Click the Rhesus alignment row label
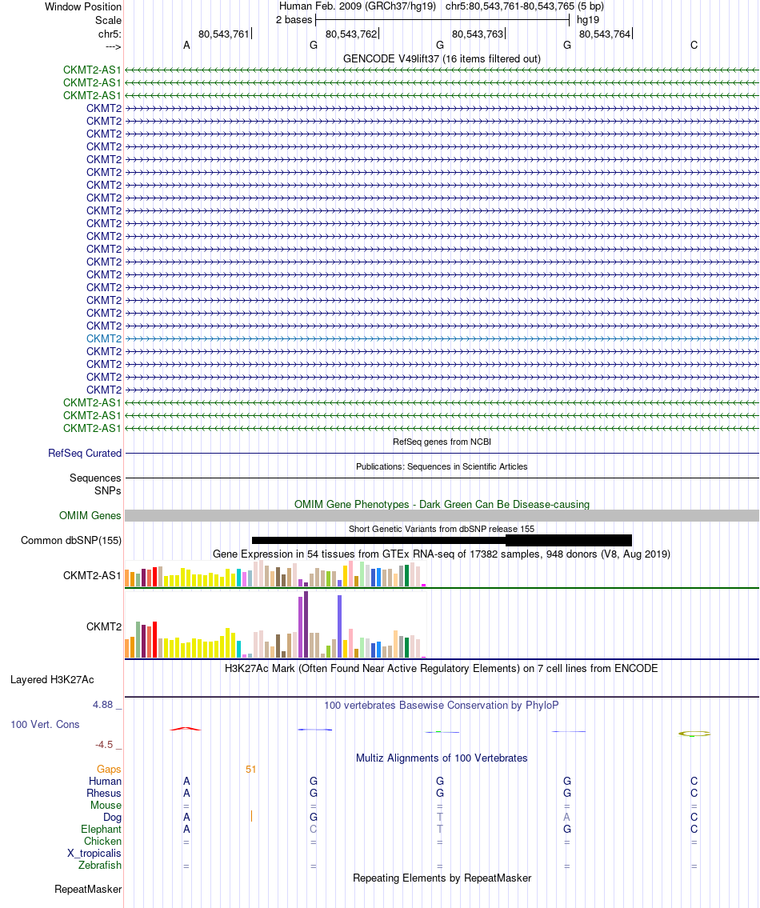Viewport: 760px width, 908px height. tap(104, 794)
